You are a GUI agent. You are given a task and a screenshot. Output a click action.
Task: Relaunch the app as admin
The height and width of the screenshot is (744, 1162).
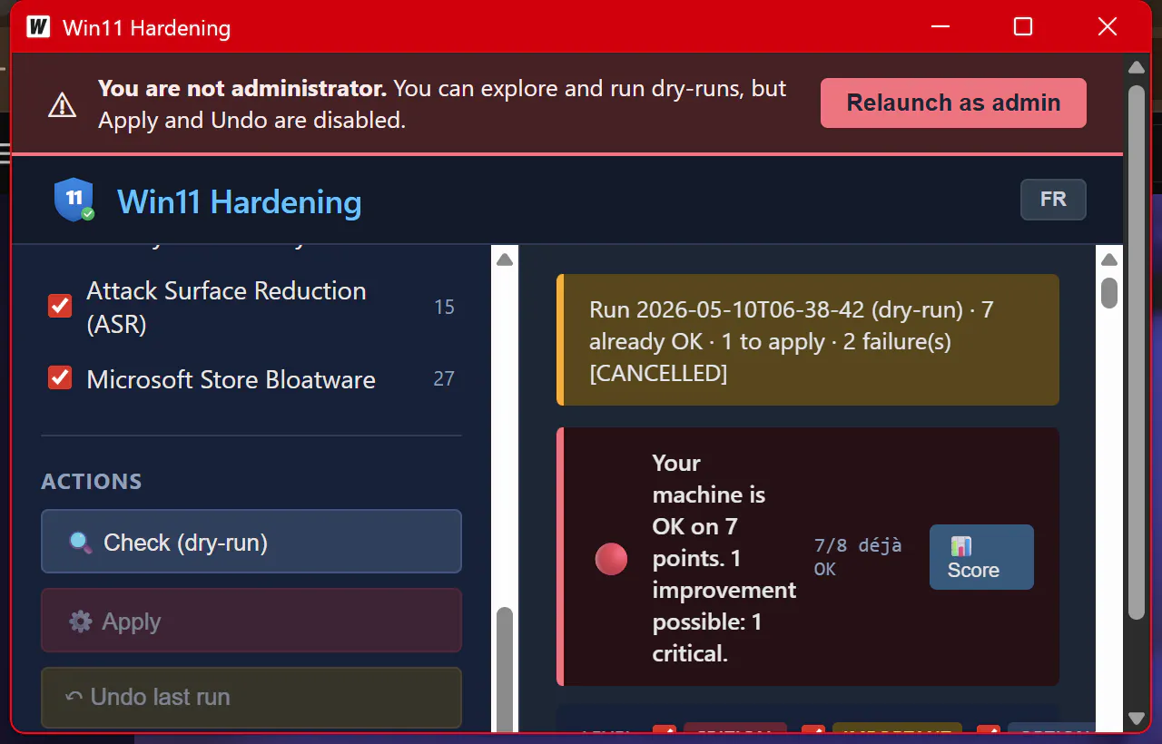pos(953,103)
